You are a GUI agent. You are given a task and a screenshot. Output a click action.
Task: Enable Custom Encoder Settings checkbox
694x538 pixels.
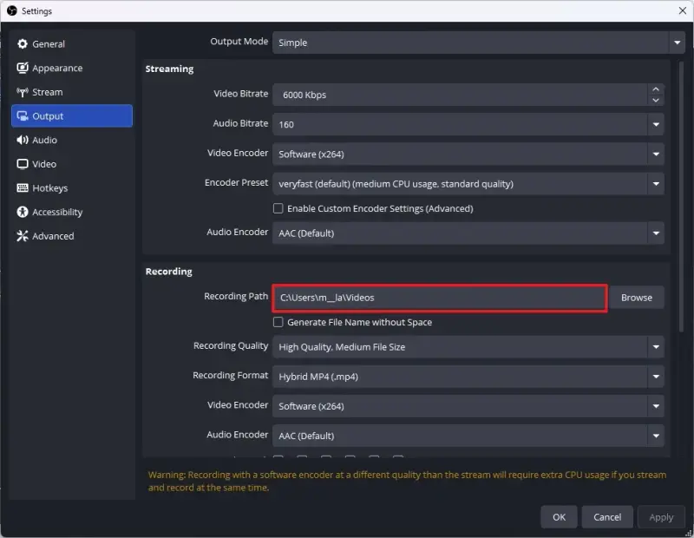(x=278, y=208)
